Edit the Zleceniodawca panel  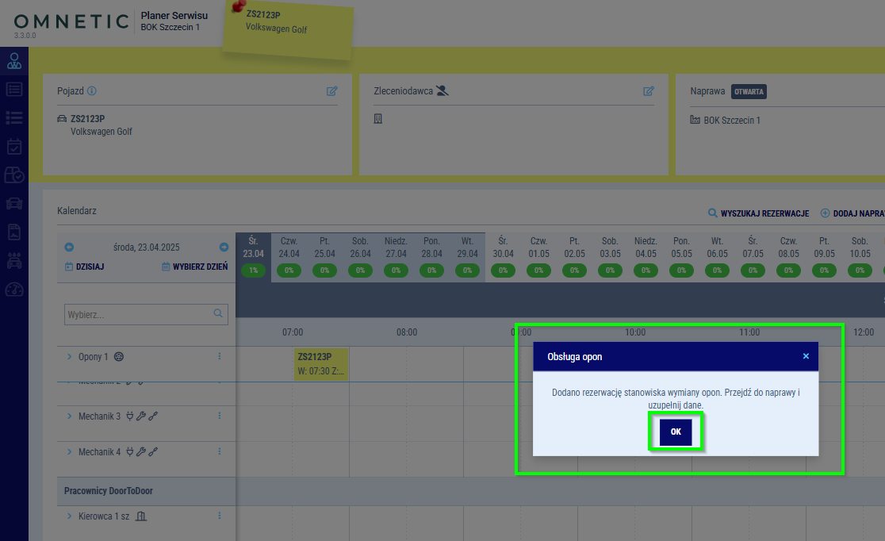pos(649,91)
